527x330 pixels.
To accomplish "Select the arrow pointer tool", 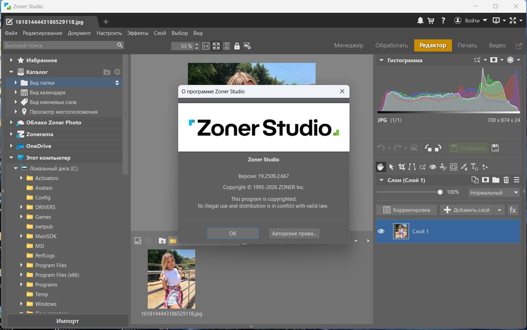I will pos(391,167).
